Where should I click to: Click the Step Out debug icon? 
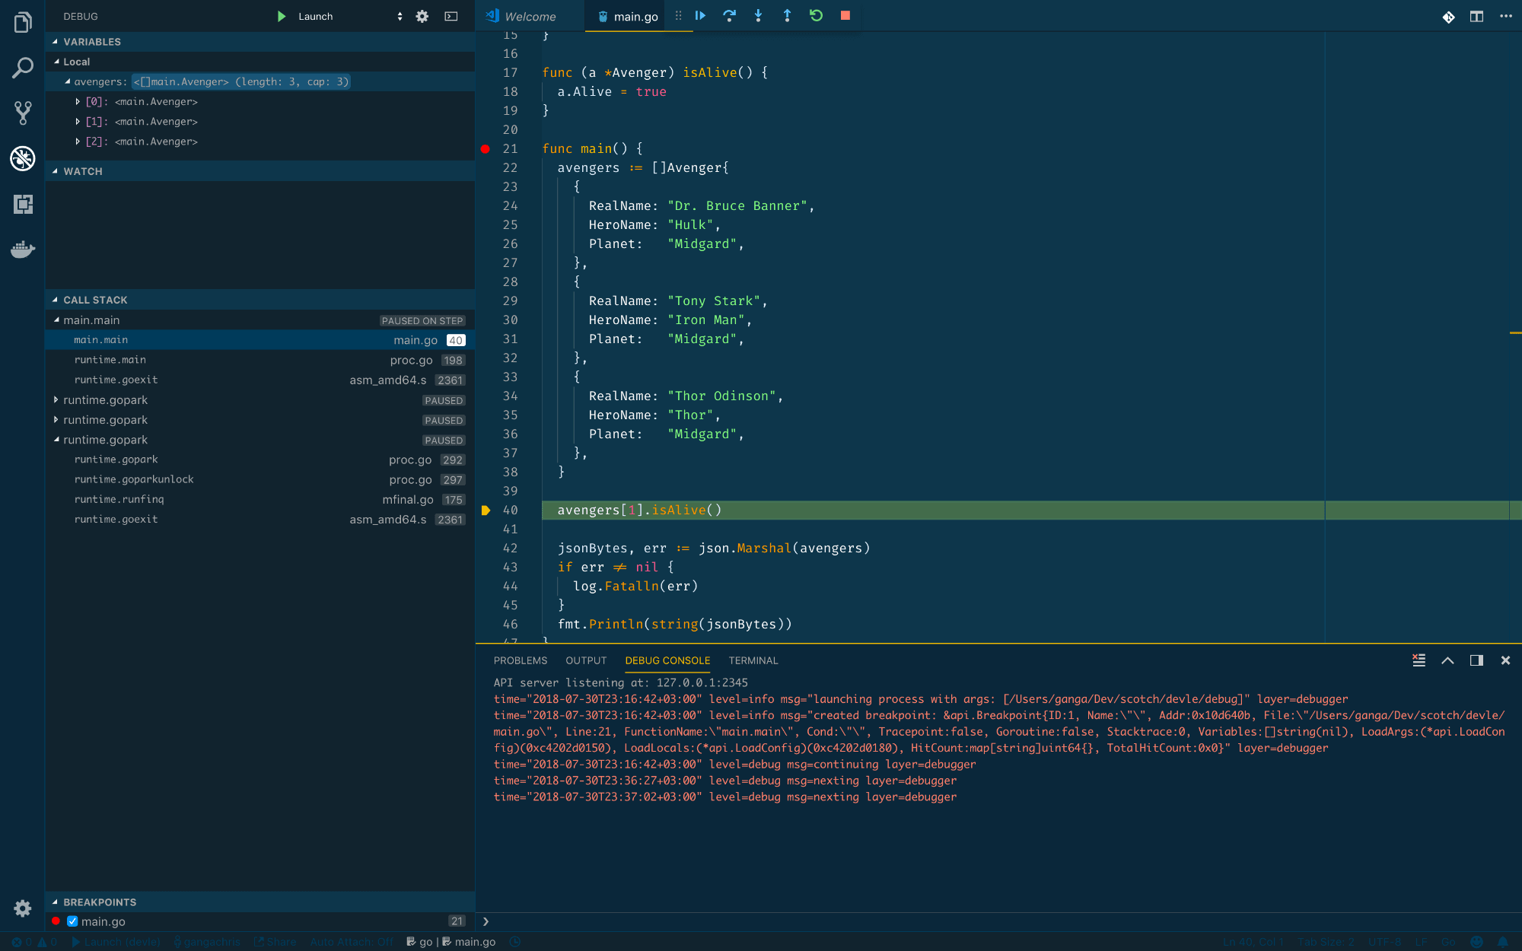pyautogui.click(x=787, y=14)
